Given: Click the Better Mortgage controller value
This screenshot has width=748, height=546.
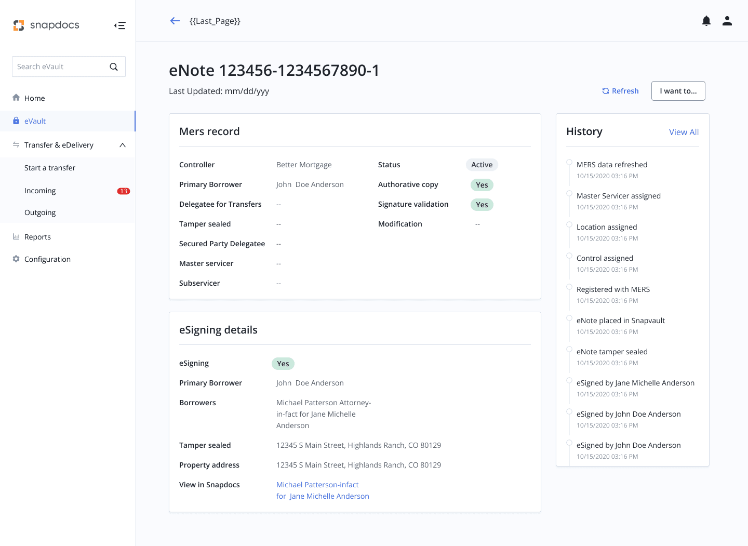Looking at the screenshot, I should click(x=304, y=165).
